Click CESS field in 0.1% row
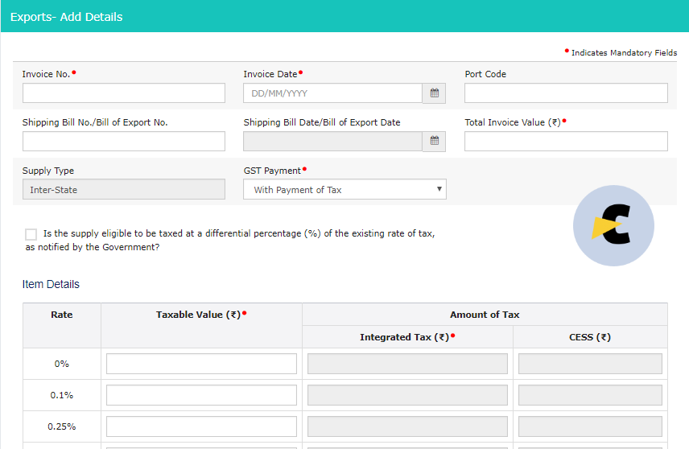689x449 pixels. pos(590,395)
